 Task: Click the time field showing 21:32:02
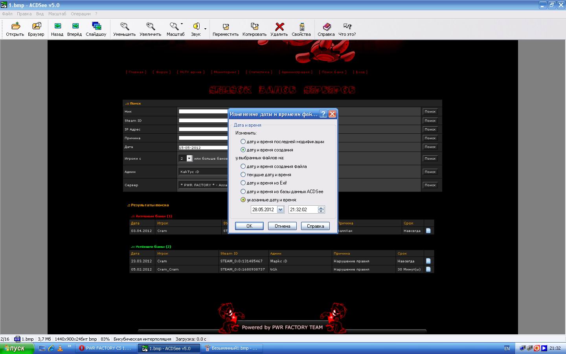click(x=303, y=210)
